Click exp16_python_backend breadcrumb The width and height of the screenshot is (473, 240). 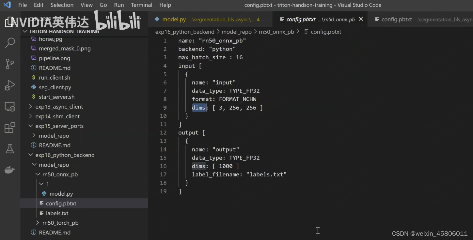pyautogui.click(x=185, y=32)
